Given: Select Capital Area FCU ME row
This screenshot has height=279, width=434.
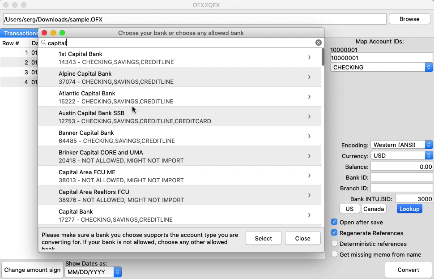Looking at the screenshot, I should 179,176.
